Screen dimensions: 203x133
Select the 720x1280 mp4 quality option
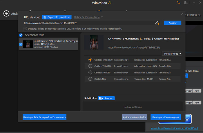click(90, 66)
